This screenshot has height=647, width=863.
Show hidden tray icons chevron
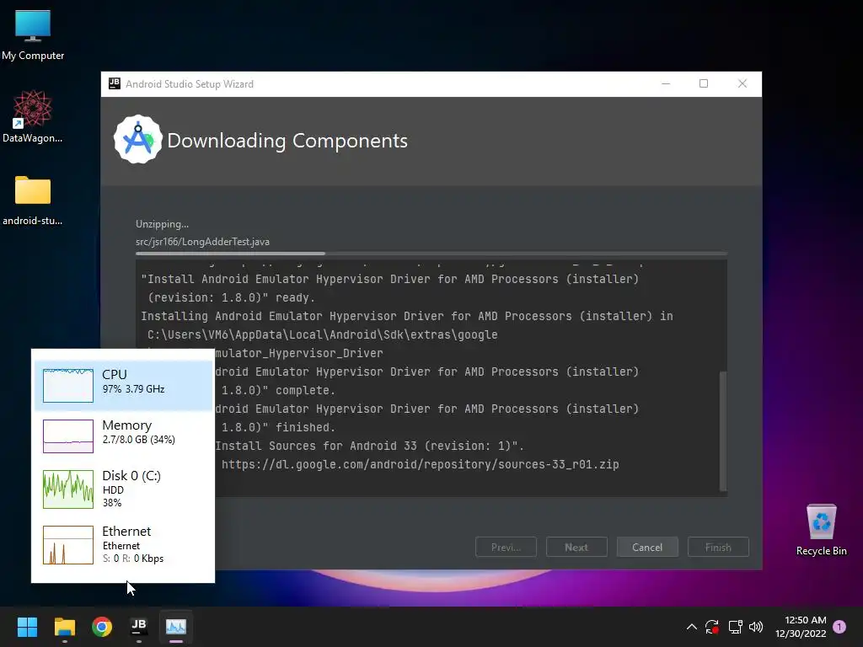pos(692,627)
